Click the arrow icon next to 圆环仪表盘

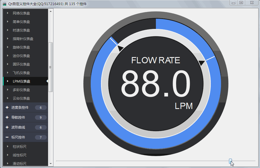point(8,64)
